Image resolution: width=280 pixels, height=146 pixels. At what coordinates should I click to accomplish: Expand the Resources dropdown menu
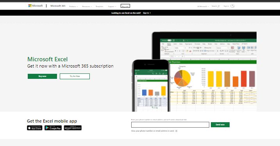click(87, 6)
